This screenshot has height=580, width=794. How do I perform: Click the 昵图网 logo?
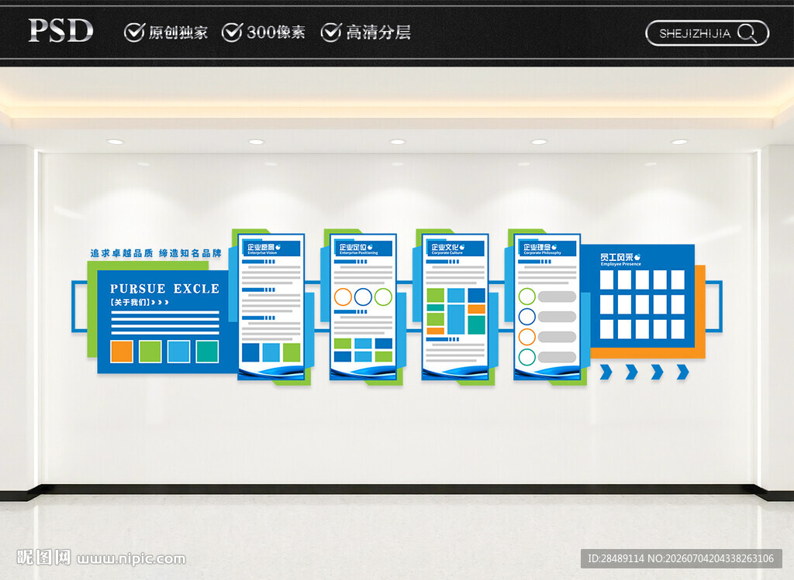click(44, 558)
